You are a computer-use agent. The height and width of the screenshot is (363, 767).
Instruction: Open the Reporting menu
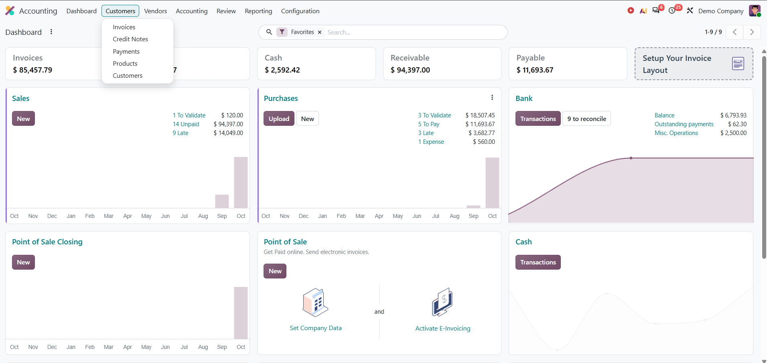(258, 11)
